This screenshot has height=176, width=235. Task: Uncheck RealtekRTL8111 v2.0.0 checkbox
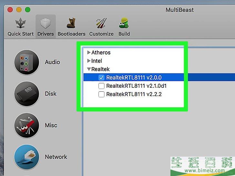(x=101, y=77)
